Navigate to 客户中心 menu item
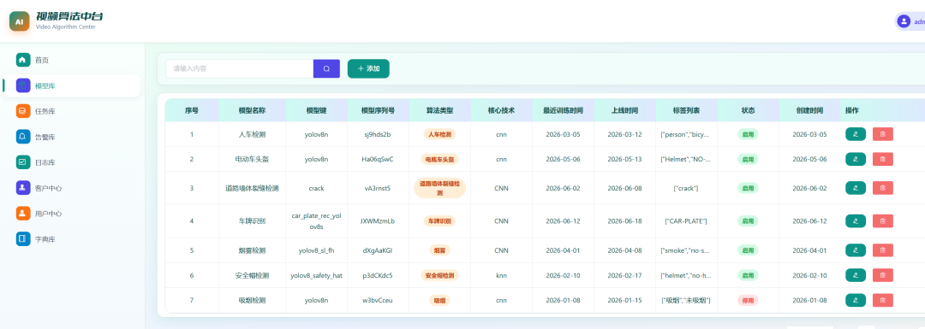The image size is (925, 329). [72, 188]
